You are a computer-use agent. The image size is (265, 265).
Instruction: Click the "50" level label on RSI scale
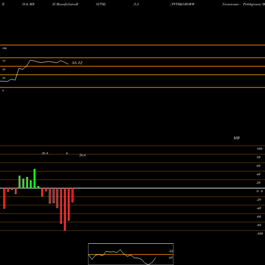[x=4, y=69]
